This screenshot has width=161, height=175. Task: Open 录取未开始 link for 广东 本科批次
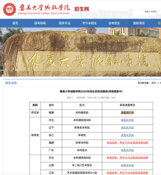point(127,150)
